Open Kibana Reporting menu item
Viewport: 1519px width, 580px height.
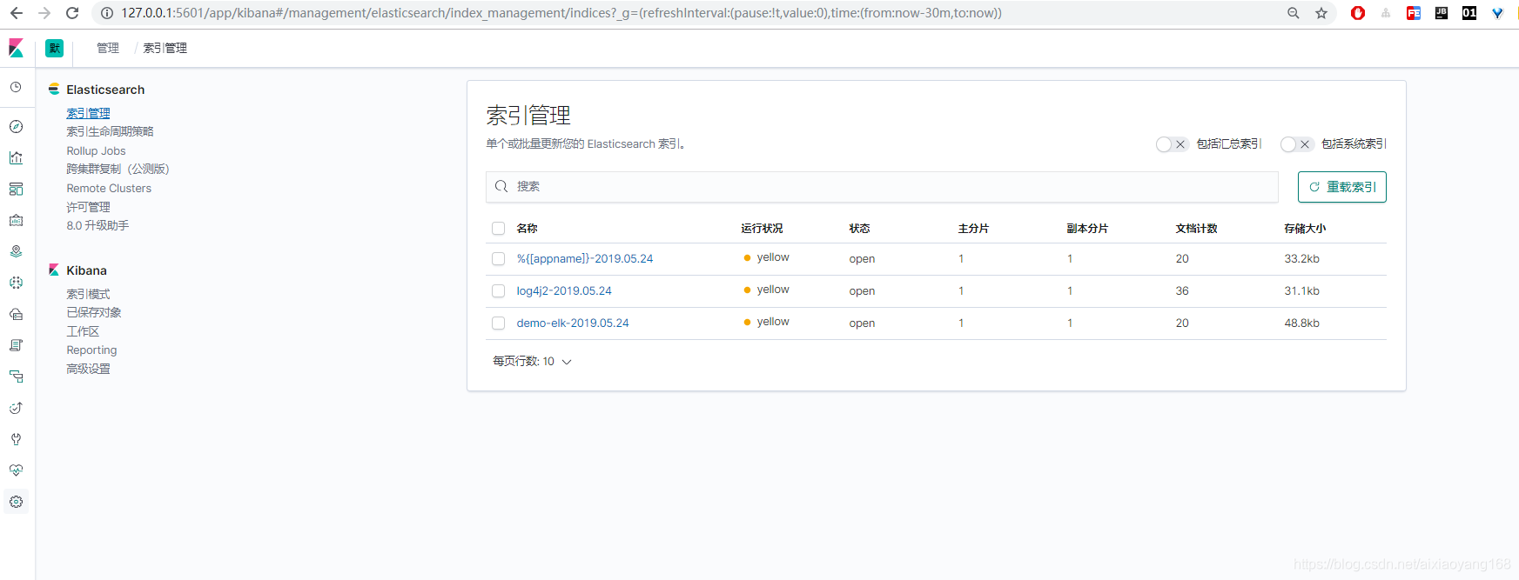point(91,350)
